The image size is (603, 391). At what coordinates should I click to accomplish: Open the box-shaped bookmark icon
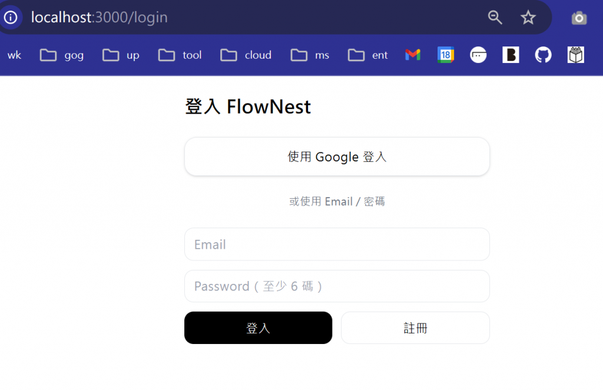click(x=576, y=55)
